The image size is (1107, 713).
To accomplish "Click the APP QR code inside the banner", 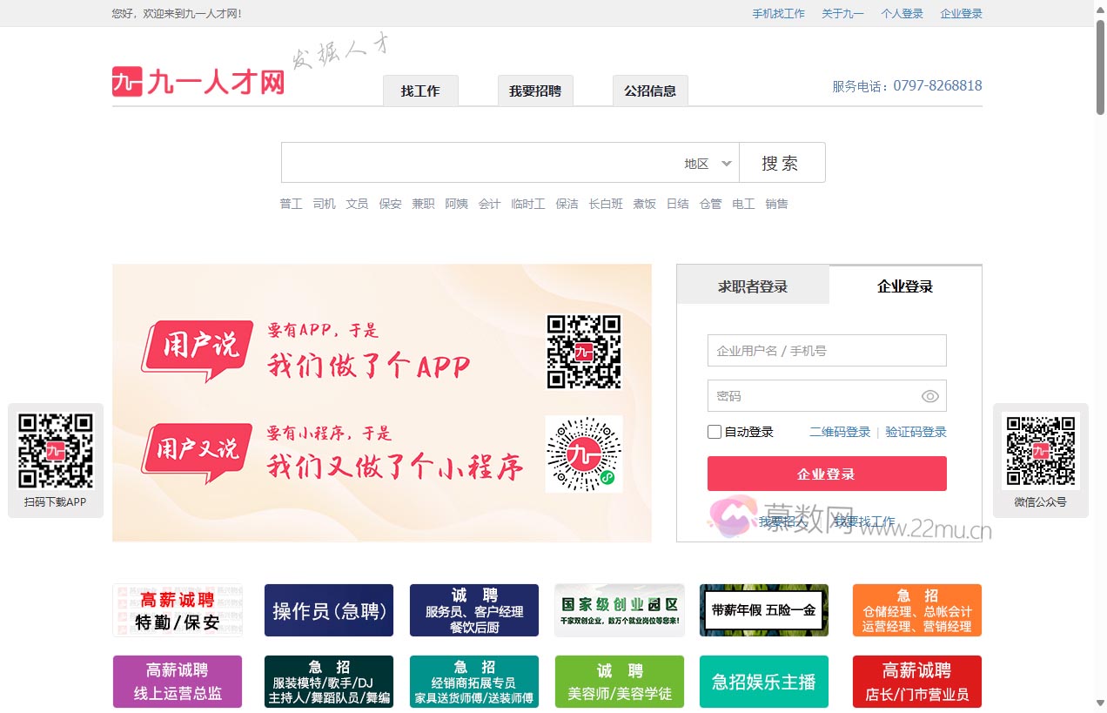I will tap(583, 352).
